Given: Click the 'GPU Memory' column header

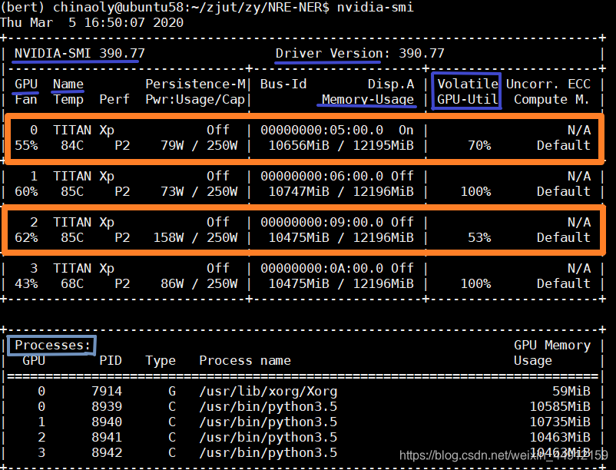Looking at the screenshot, I should coord(552,345).
